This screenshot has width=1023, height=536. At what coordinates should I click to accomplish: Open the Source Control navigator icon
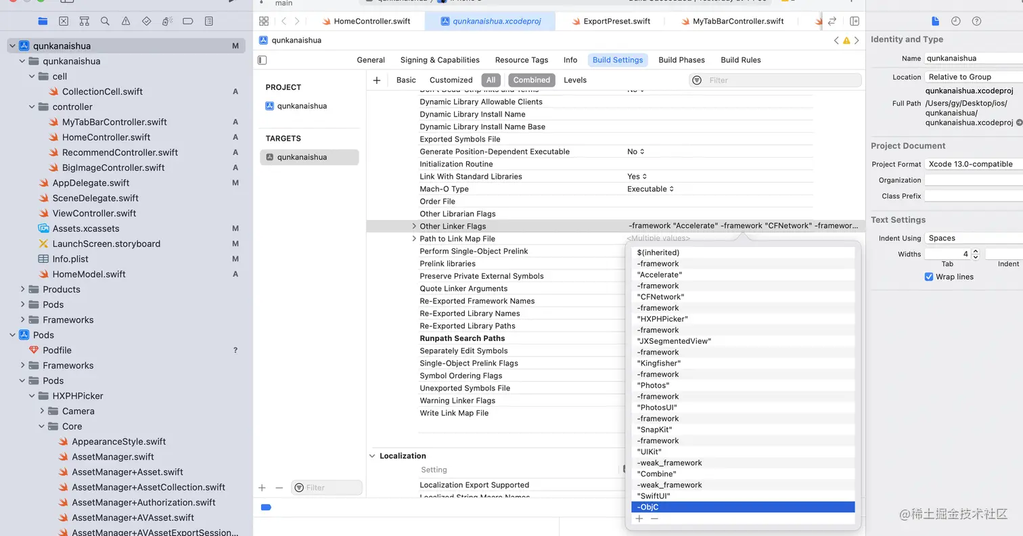(64, 22)
